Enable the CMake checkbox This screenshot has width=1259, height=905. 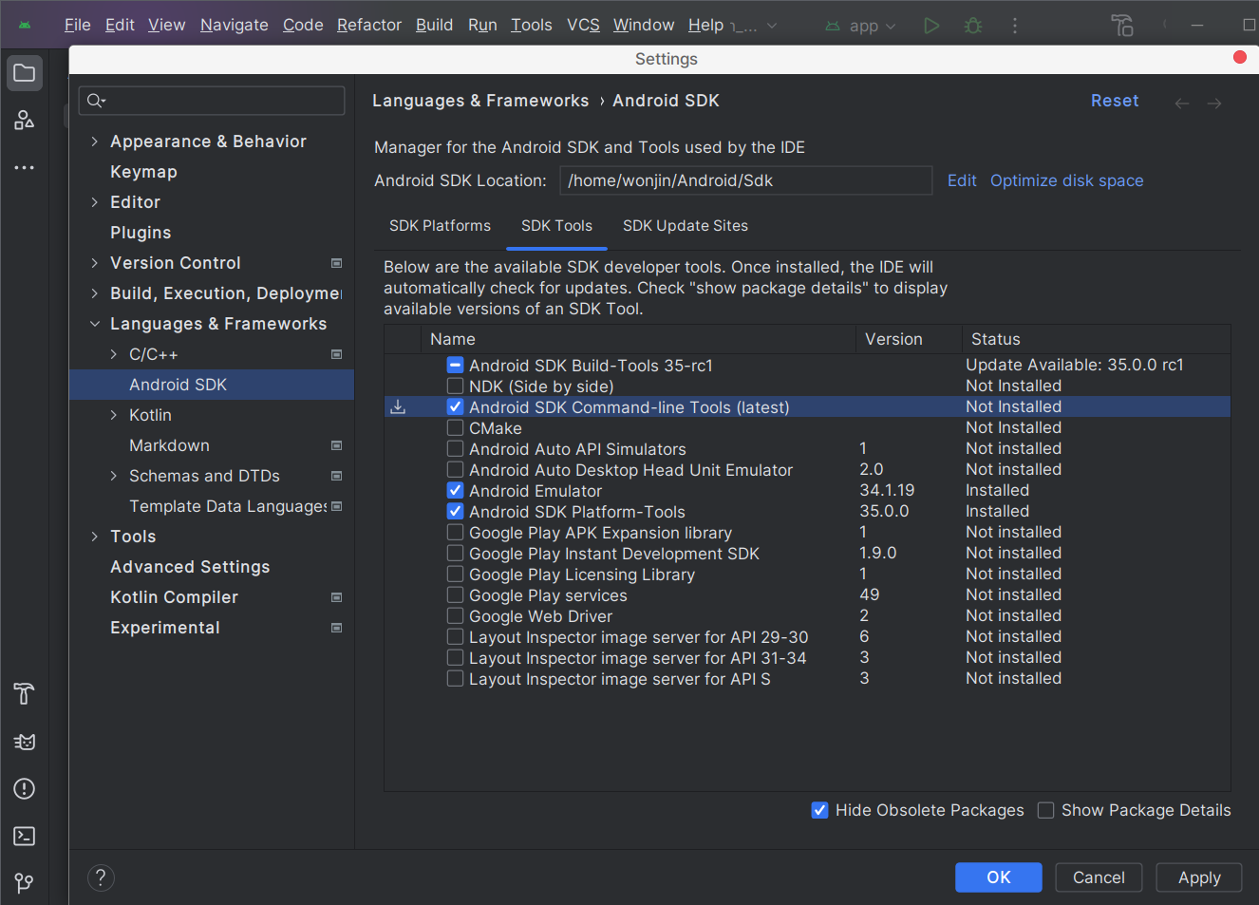pyautogui.click(x=456, y=428)
